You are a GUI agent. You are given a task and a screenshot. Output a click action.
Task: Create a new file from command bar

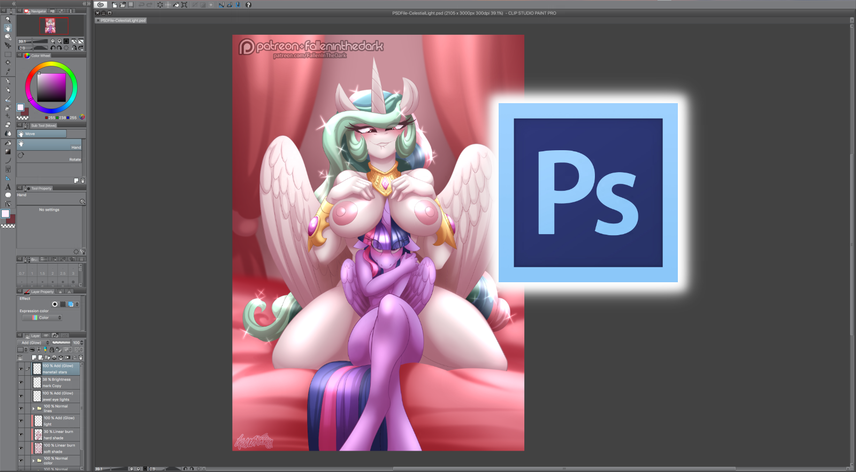point(114,5)
